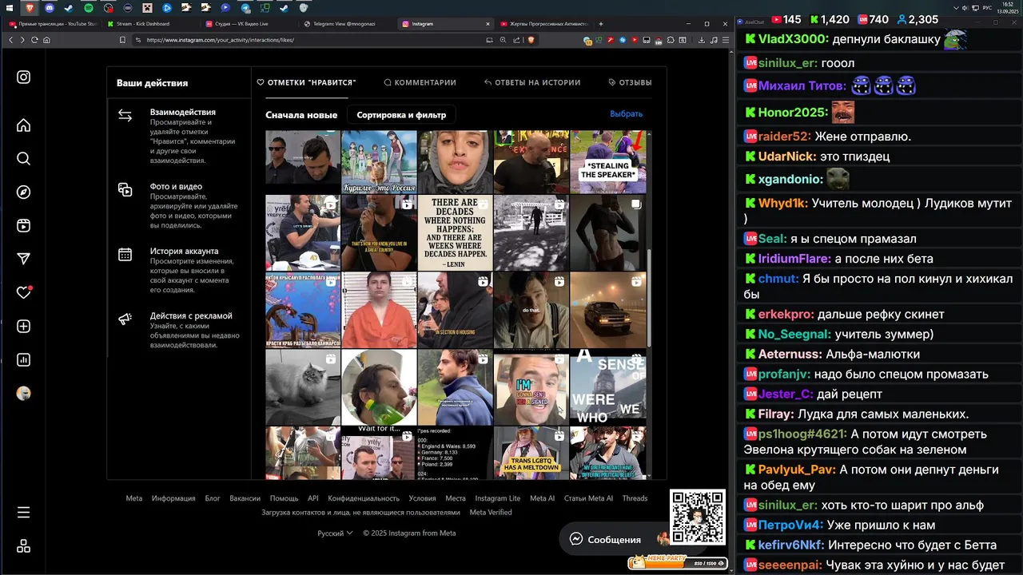Open the dashboard chart icon in sidebar
The height and width of the screenshot is (575, 1023).
click(24, 360)
